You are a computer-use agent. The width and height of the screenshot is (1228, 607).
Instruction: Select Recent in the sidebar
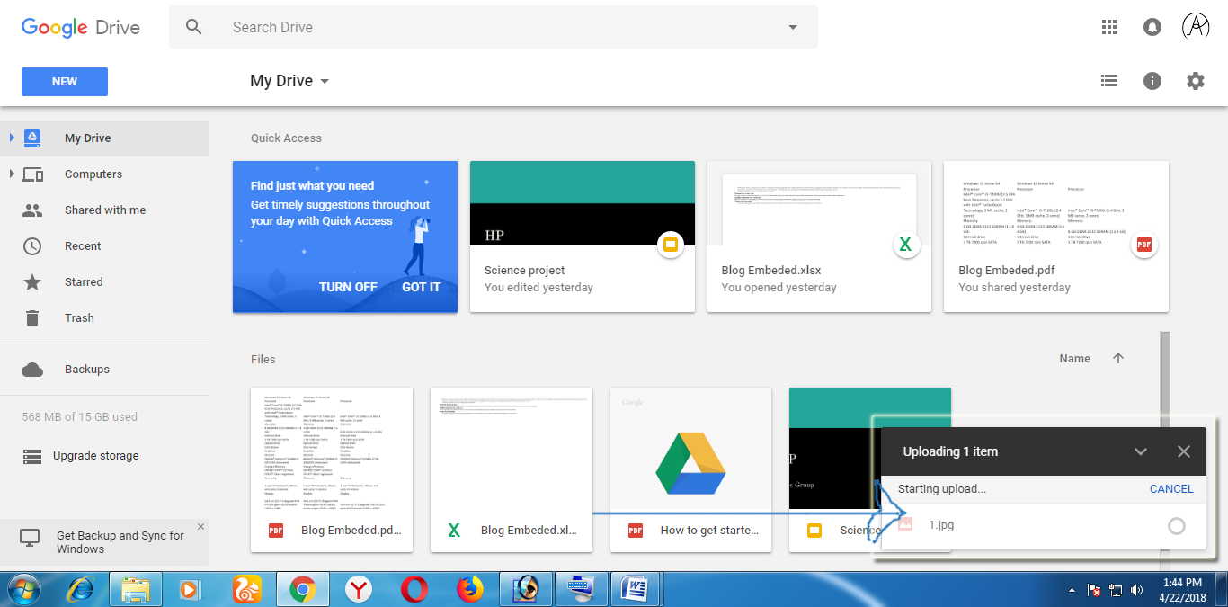(83, 245)
